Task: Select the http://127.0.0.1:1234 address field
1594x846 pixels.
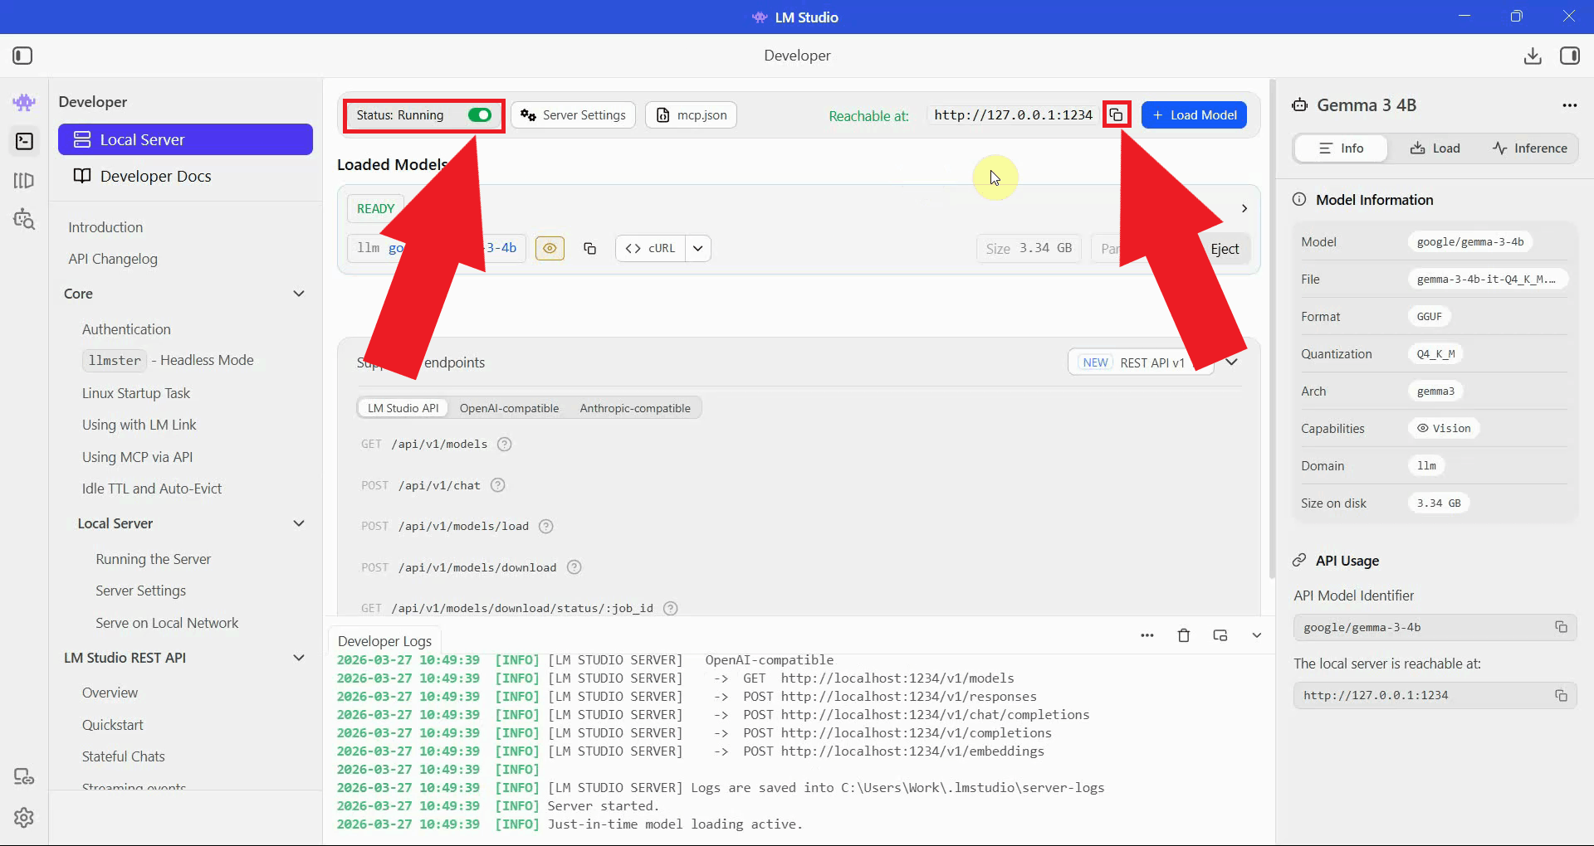Action: click(x=1011, y=114)
